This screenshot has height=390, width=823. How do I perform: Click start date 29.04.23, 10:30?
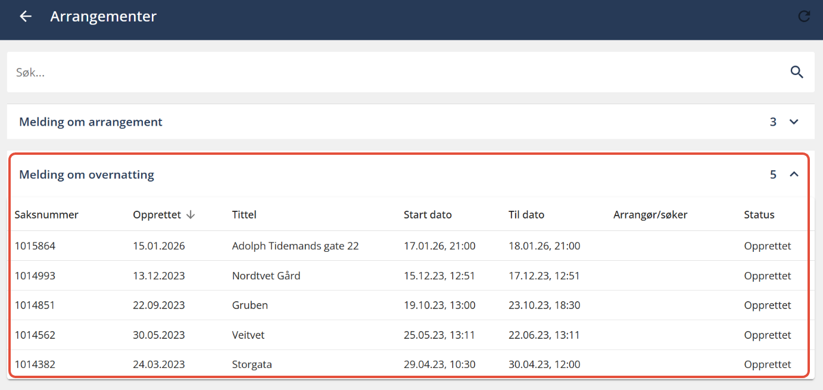[439, 364]
